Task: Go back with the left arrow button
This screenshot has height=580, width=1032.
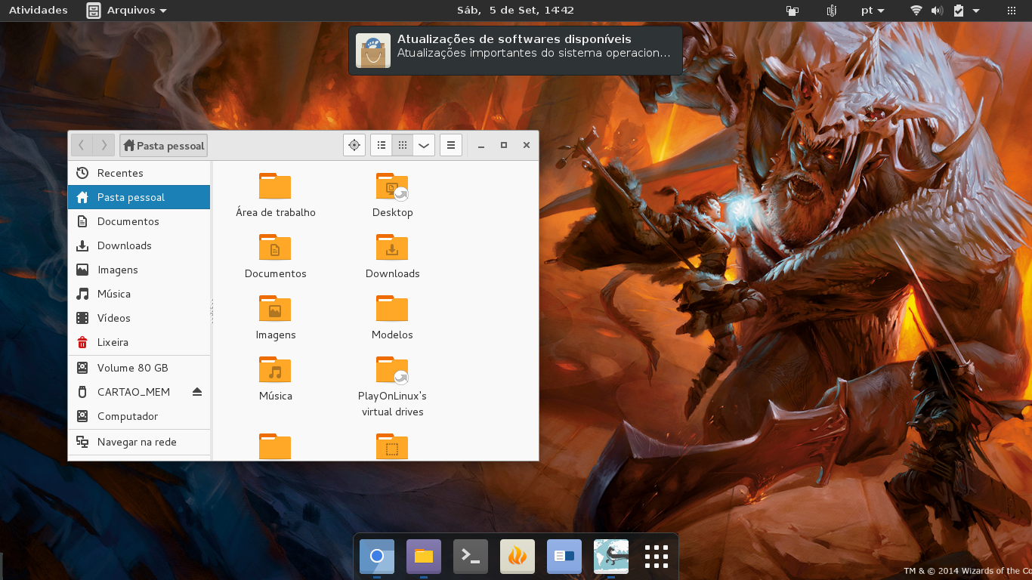Action: tap(82, 145)
